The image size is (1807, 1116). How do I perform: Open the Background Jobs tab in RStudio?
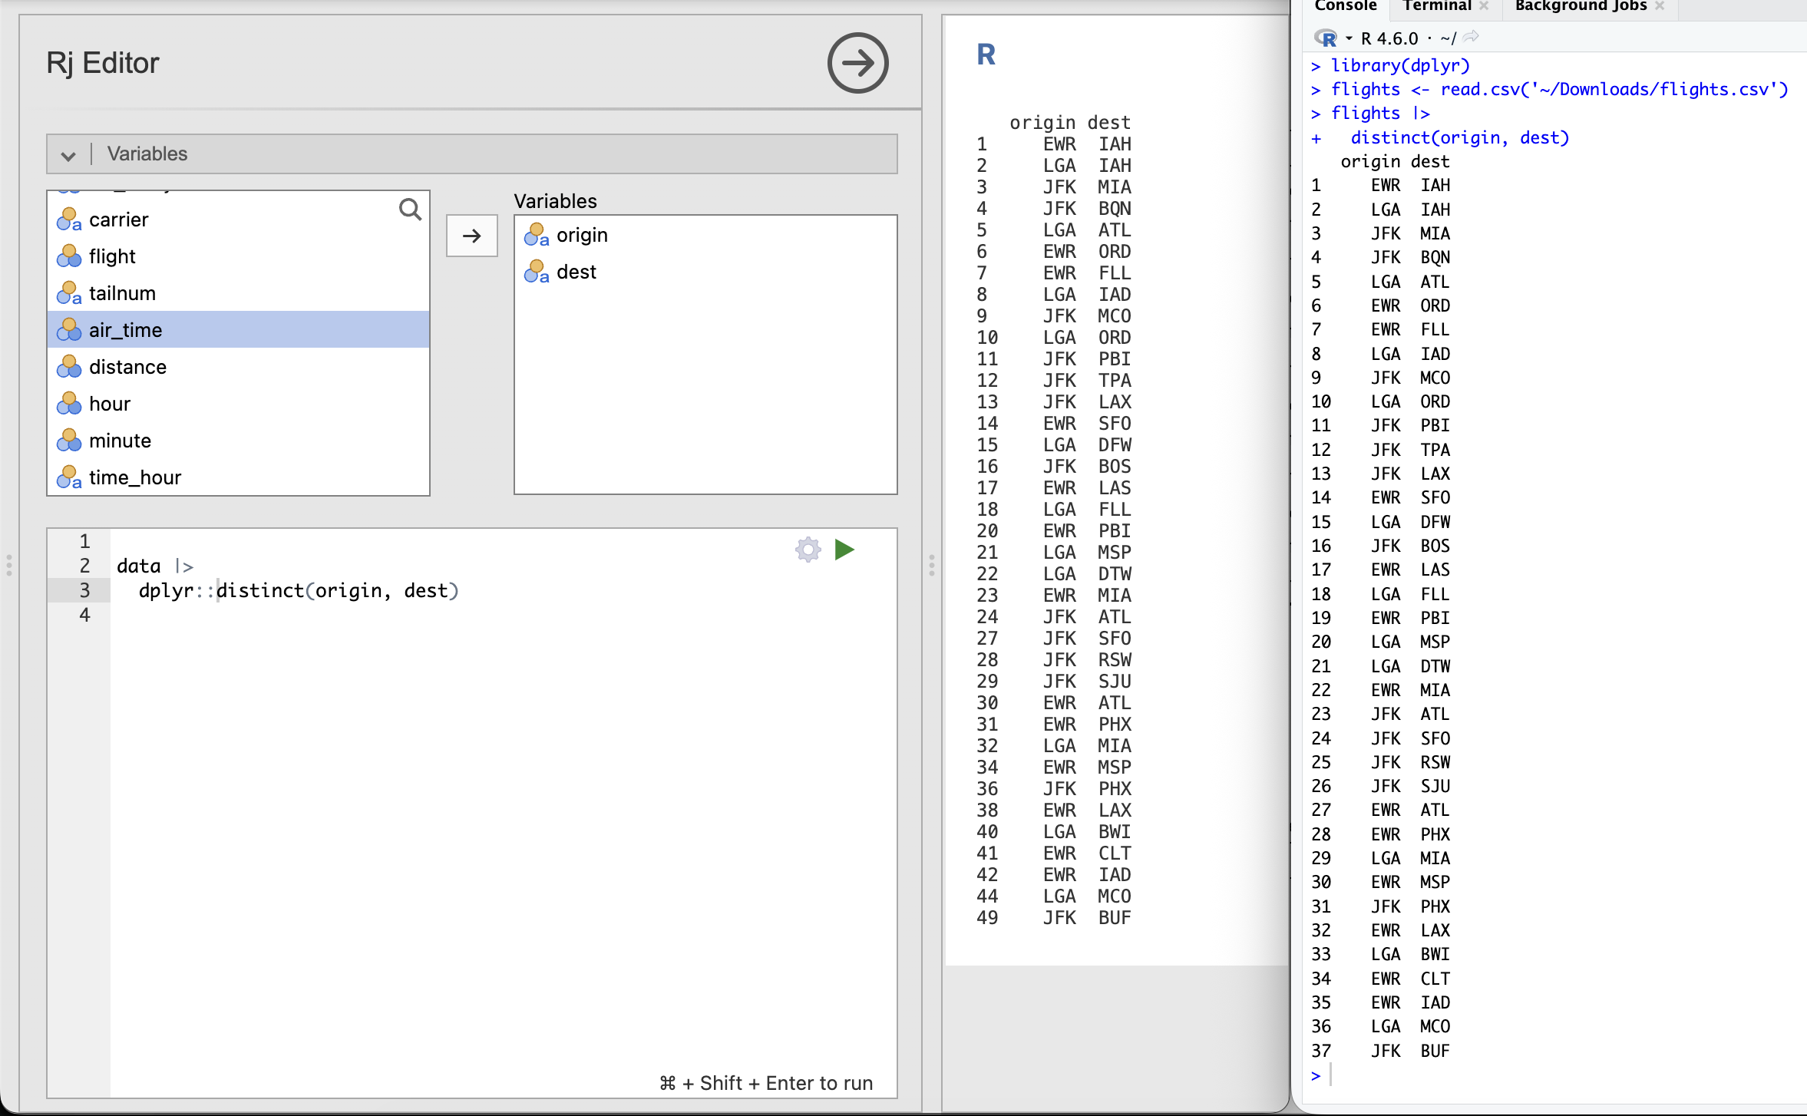(x=1581, y=6)
